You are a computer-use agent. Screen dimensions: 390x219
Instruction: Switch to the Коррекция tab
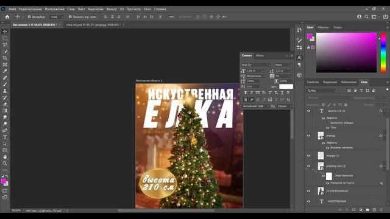coord(330,82)
